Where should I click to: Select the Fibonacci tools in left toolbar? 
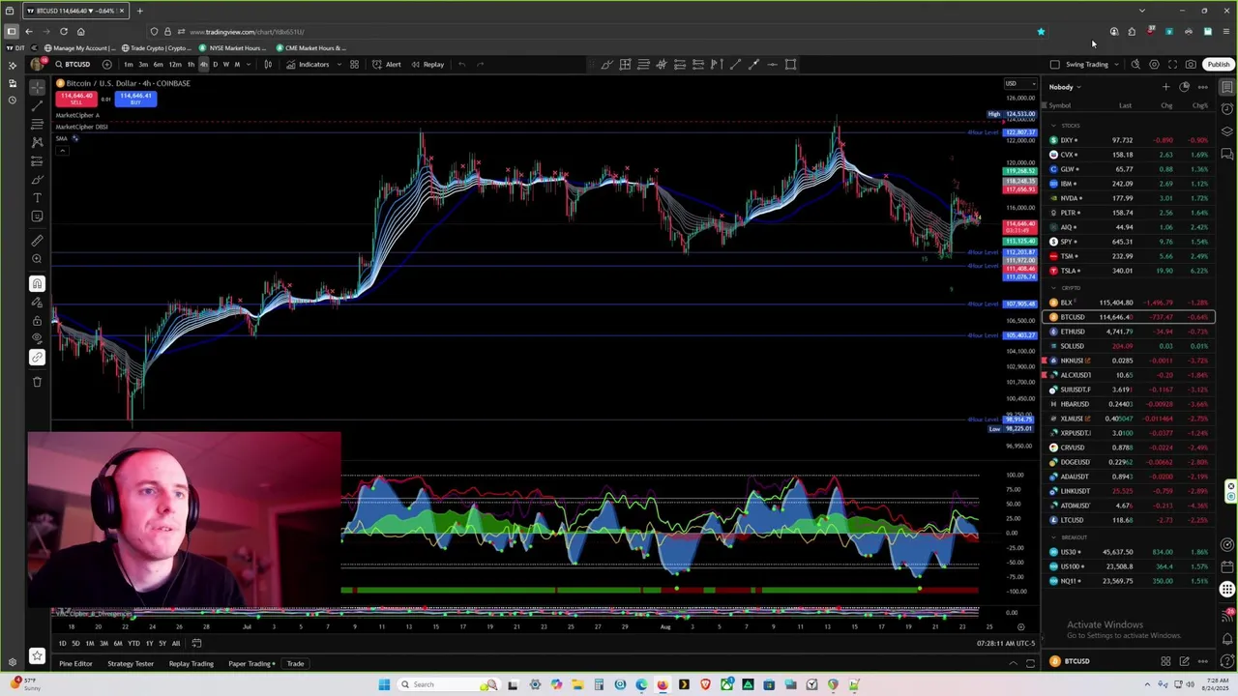(37, 124)
